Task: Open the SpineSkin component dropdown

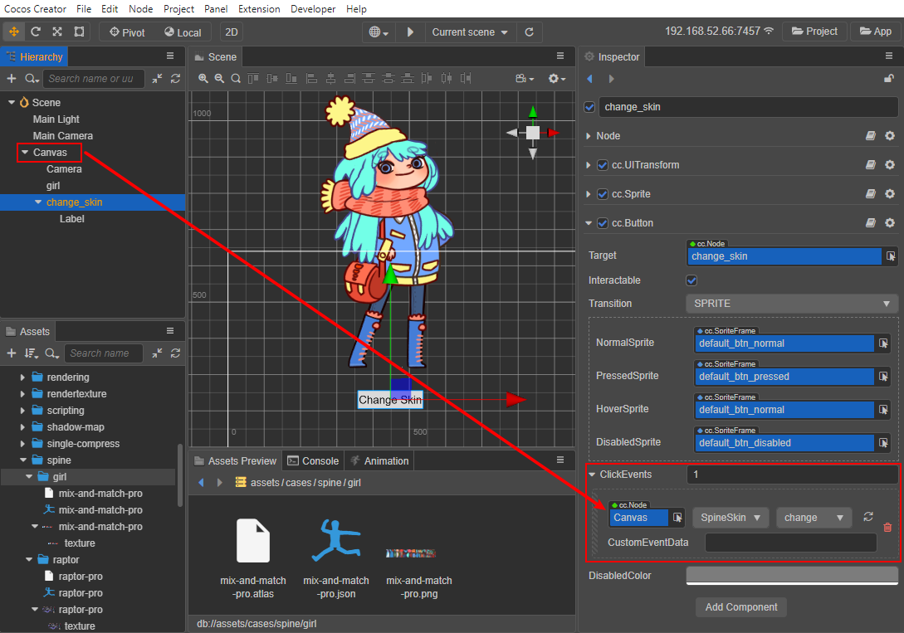Action: pyautogui.click(x=731, y=518)
